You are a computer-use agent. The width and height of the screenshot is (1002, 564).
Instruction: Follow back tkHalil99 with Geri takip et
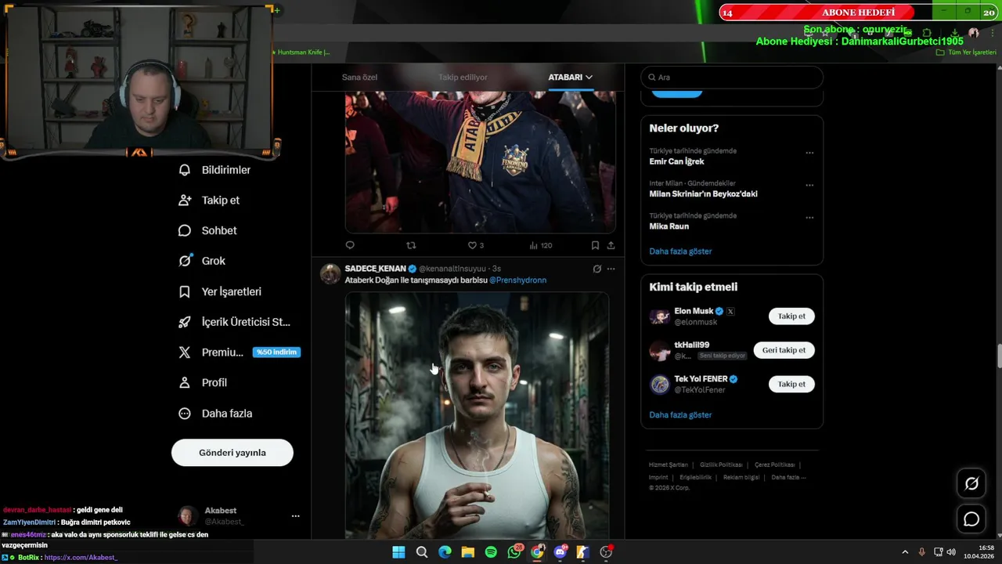tap(784, 350)
